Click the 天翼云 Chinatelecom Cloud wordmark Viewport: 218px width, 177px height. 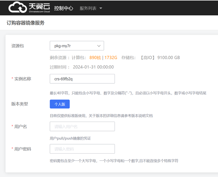coord(39,8)
